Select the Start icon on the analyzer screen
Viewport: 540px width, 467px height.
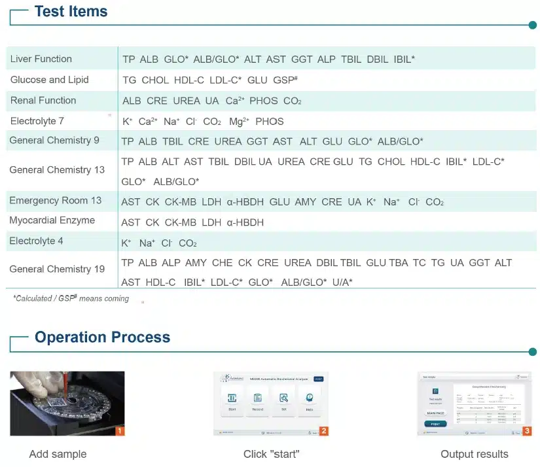point(232,397)
